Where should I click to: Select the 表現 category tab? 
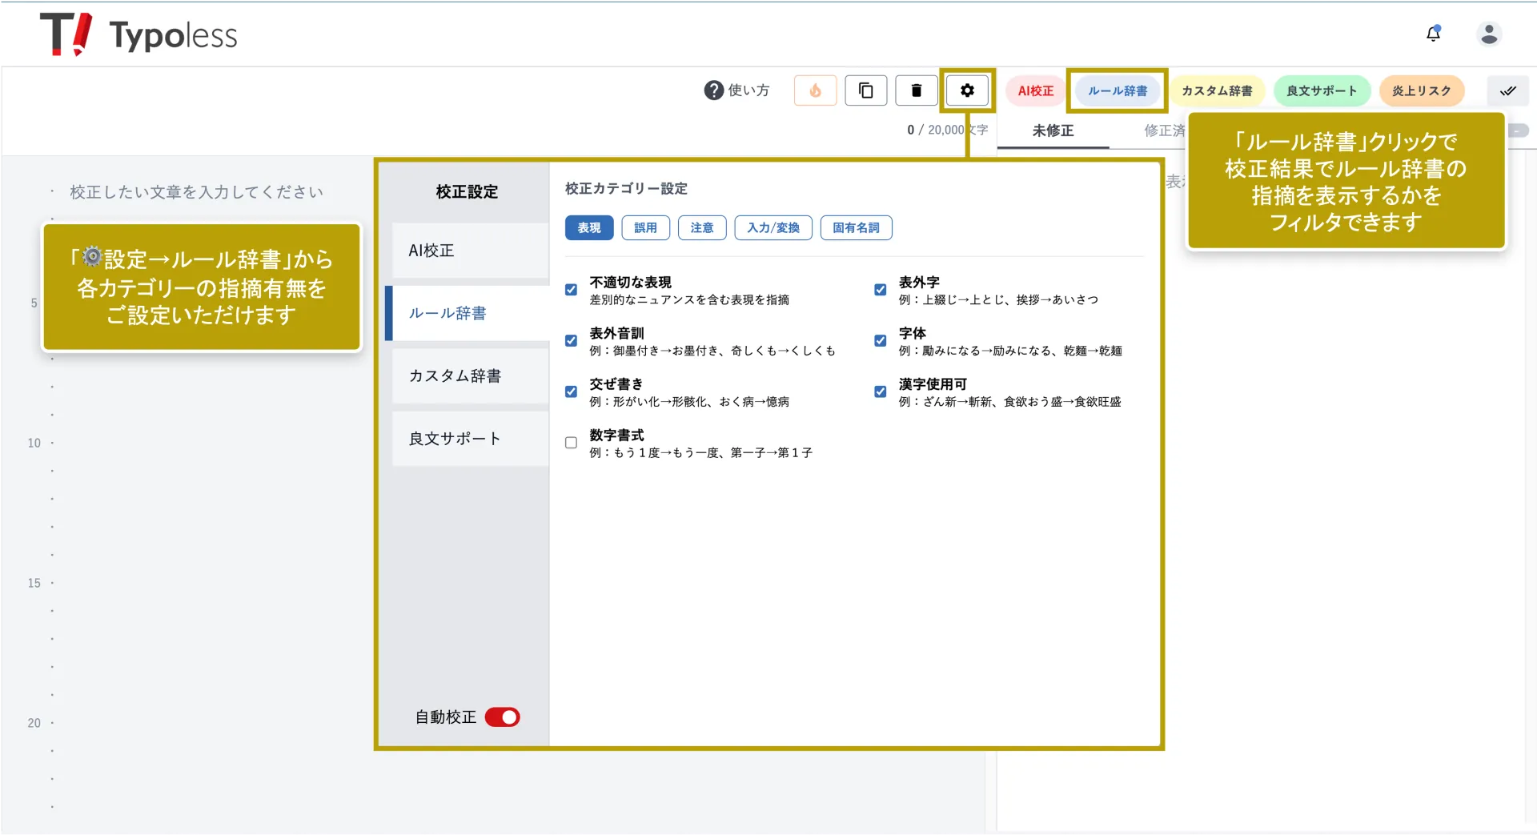tap(589, 228)
